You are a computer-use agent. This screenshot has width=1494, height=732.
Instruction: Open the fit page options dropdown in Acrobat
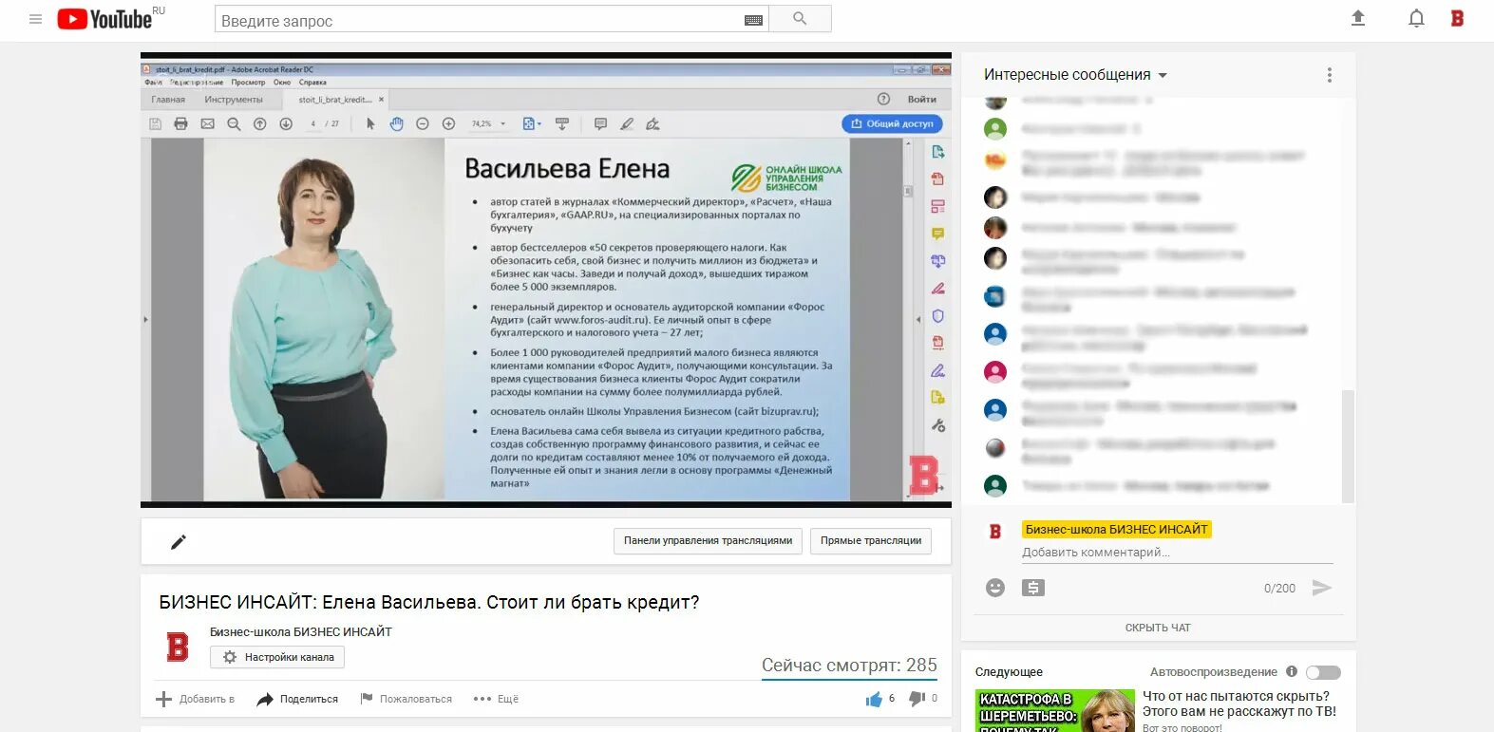click(x=532, y=123)
